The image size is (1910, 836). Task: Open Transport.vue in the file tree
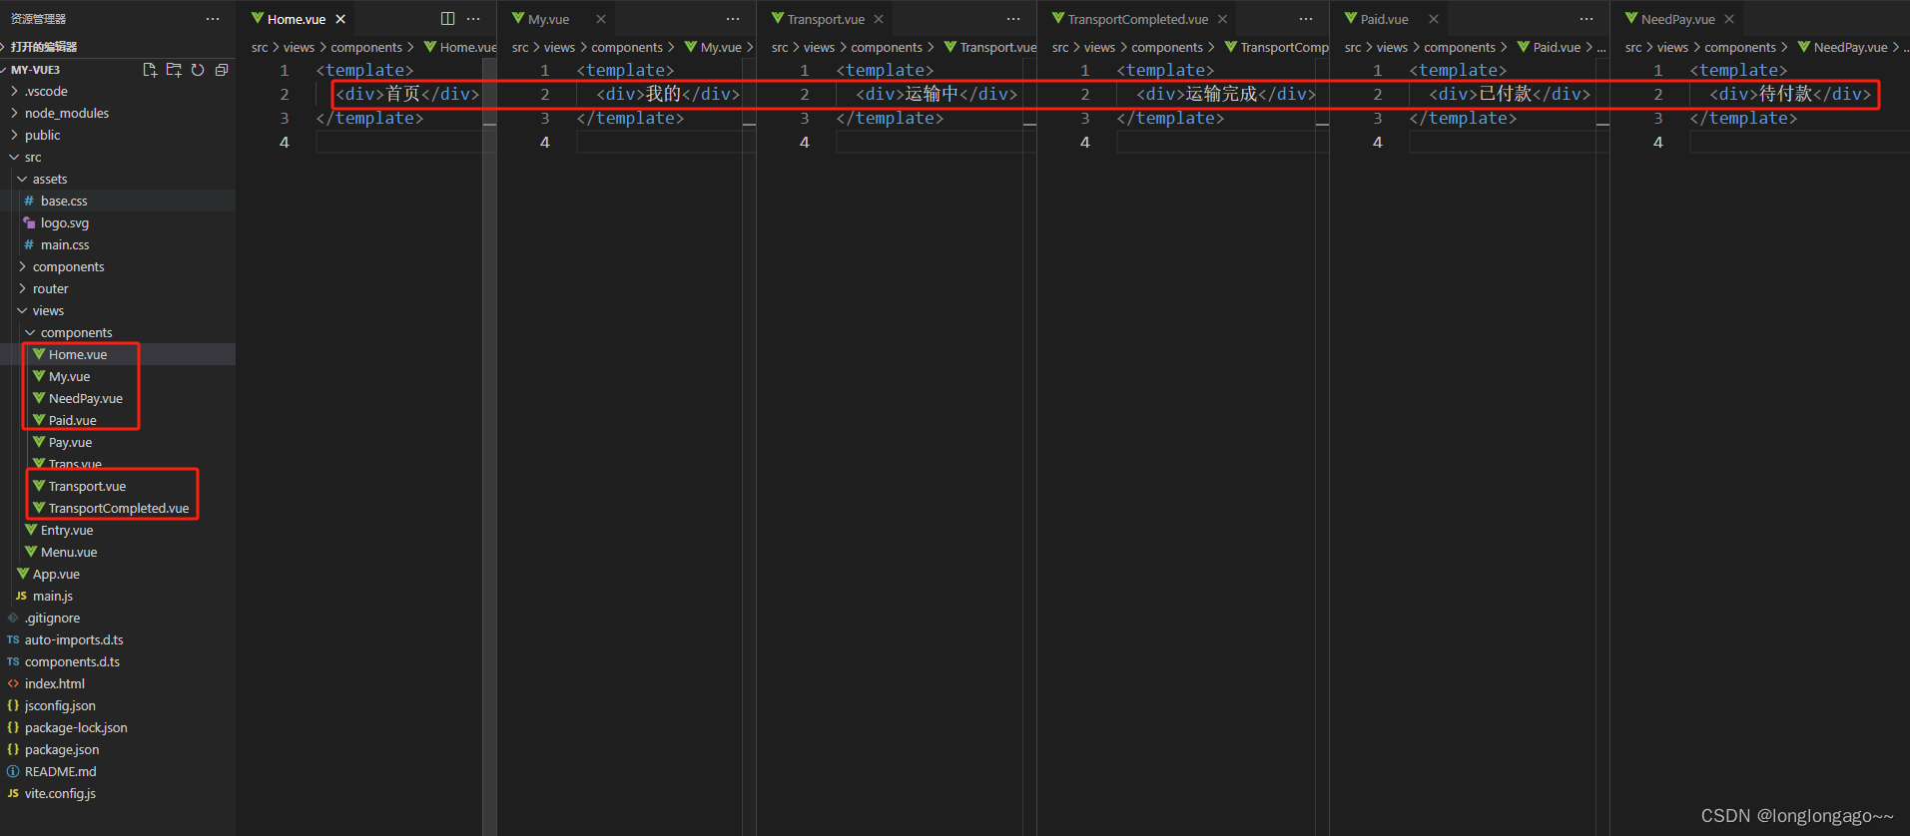(118, 486)
